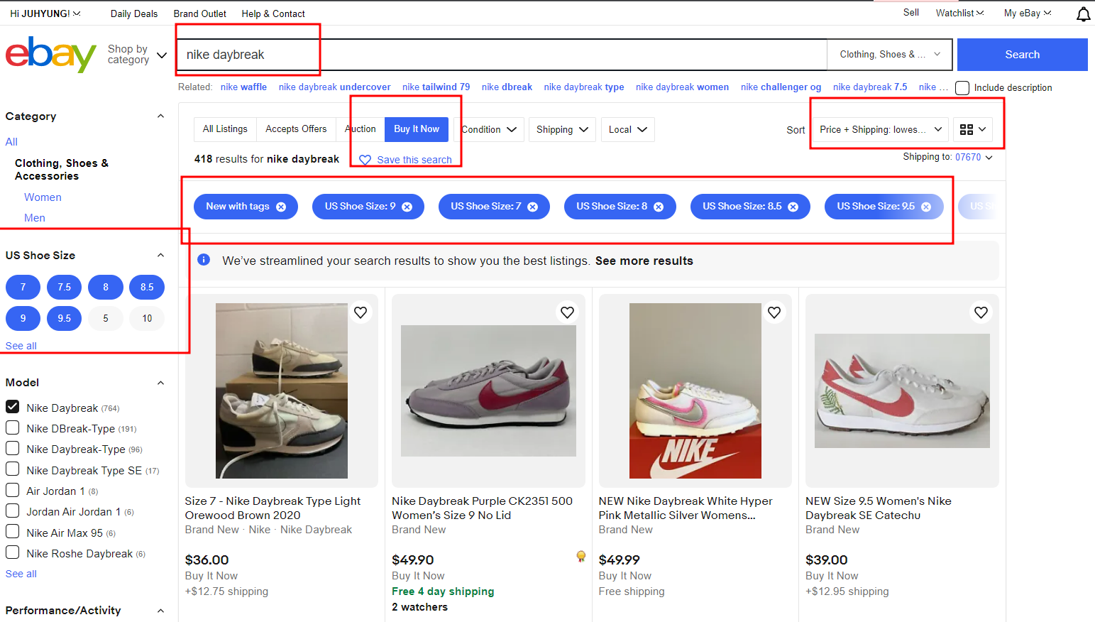The width and height of the screenshot is (1095, 622).
Task: Check Air Jordan 1 model checkbox
Action: (x=12, y=490)
